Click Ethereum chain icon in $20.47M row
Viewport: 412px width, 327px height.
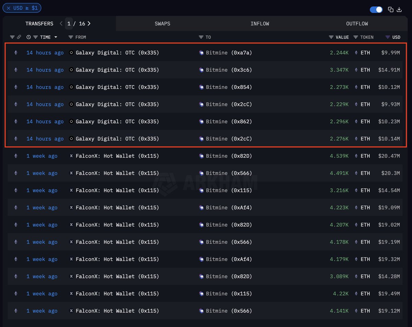(x=15, y=156)
